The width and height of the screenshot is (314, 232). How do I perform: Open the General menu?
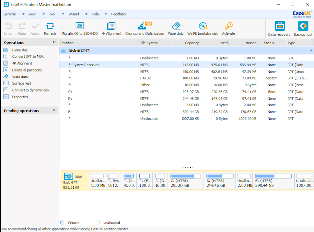(9, 14)
